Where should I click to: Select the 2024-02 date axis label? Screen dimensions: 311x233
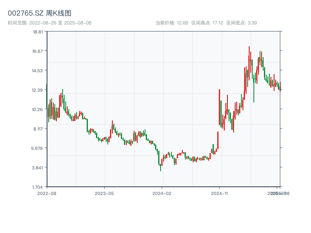pyautogui.click(x=162, y=193)
